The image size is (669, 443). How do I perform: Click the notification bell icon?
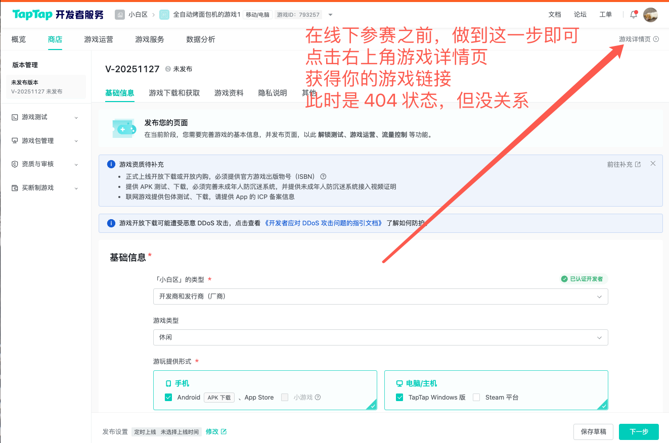click(x=633, y=15)
